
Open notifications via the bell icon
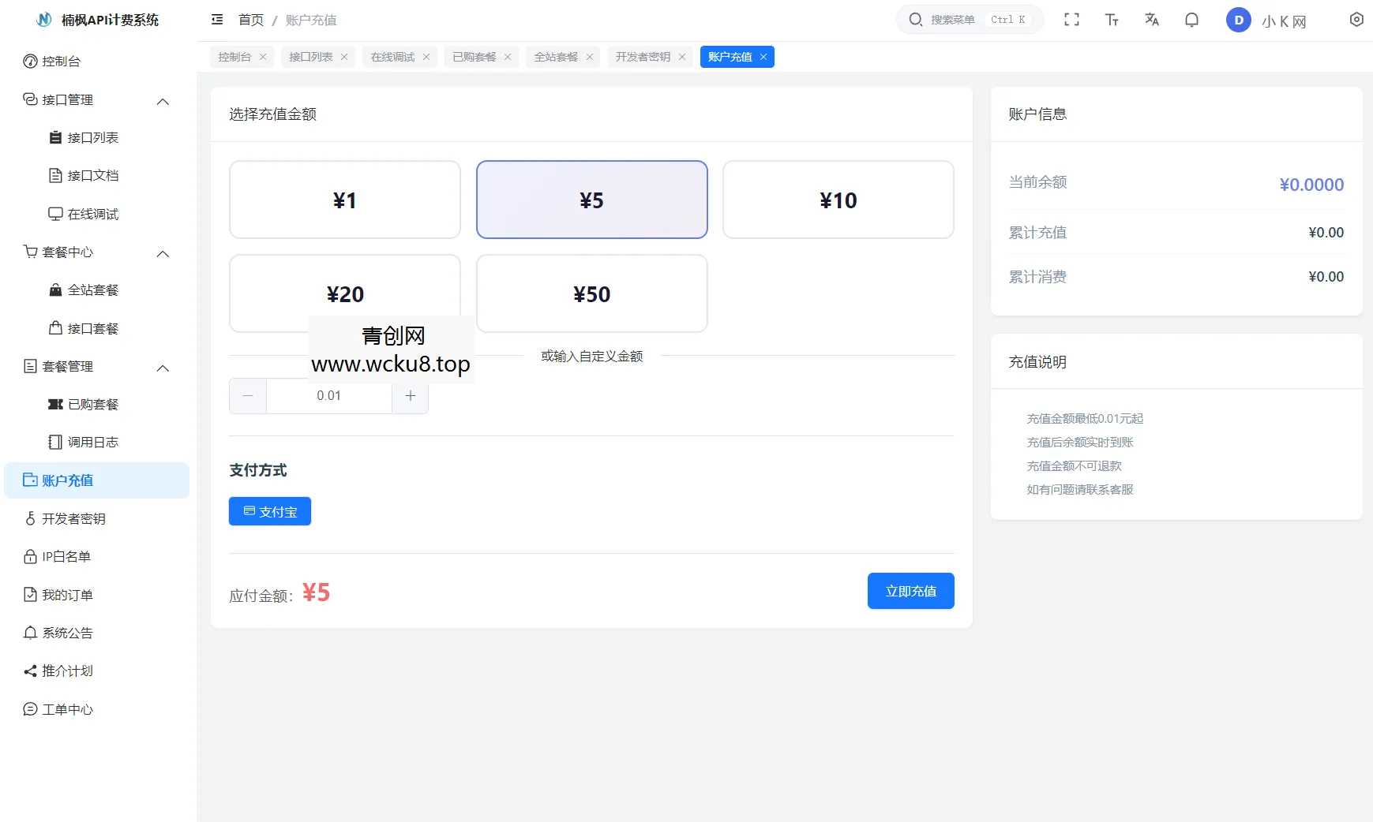1191,20
